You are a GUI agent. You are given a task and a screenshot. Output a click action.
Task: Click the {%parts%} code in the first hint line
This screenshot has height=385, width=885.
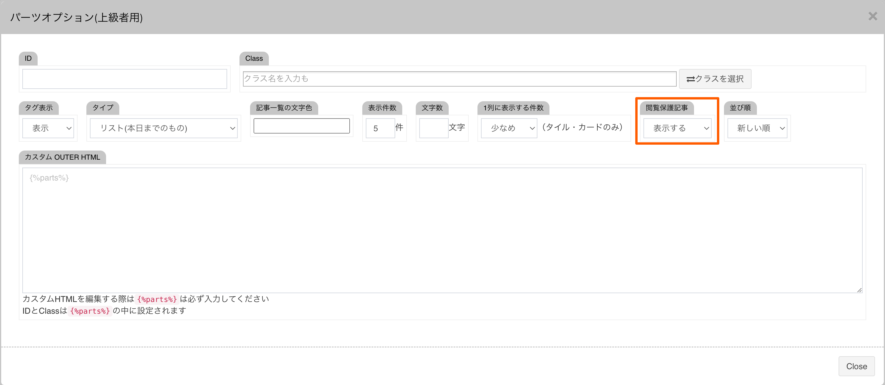coord(157,299)
